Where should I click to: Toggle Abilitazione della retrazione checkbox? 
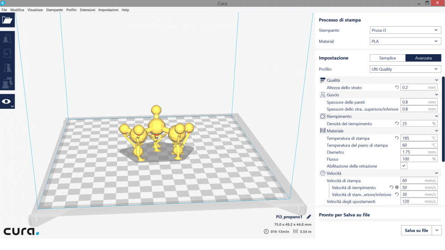pyautogui.click(x=404, y=166)
